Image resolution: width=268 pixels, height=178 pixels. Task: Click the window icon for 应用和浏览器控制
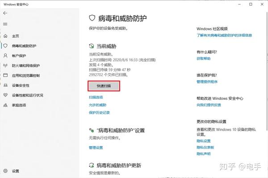coord(5,75)
